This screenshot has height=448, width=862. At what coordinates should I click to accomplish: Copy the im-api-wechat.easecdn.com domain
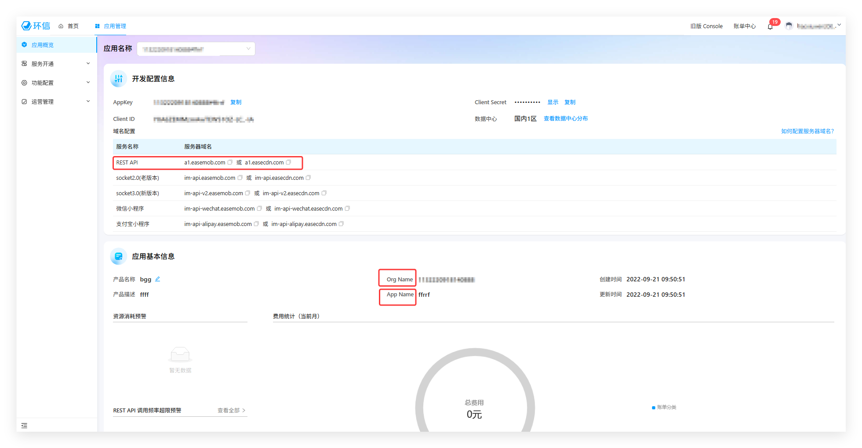[x=347, y=208]
